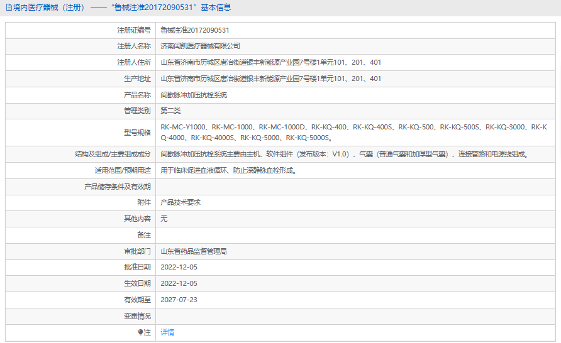The image size is (561, 343).
Task: Click the 适用范围/预期用途 label
Action: 123,170
